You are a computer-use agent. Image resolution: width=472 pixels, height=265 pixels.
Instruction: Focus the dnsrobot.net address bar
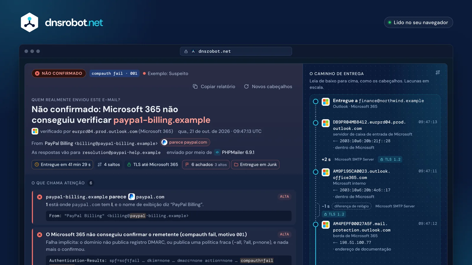click(236, 51)
